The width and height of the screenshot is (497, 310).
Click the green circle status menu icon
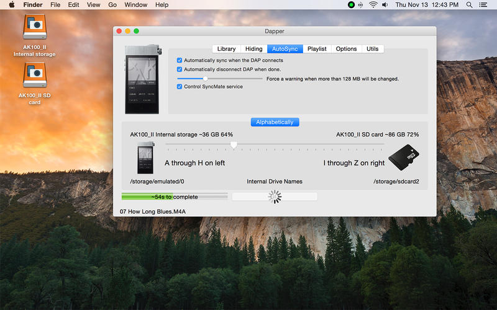351,5
